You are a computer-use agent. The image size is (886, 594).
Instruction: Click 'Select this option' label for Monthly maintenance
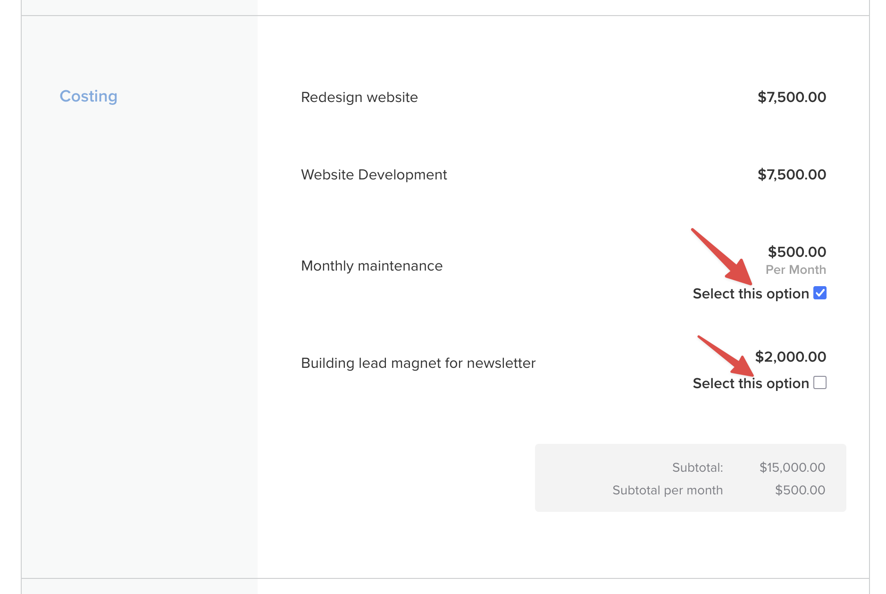coord(751,294)
